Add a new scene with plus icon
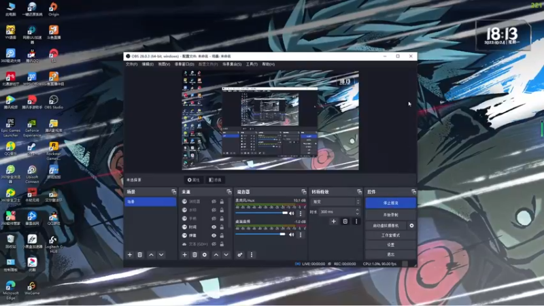Image resolution: width=544 pixels, height=306 pixels. [x=130, y=254]
